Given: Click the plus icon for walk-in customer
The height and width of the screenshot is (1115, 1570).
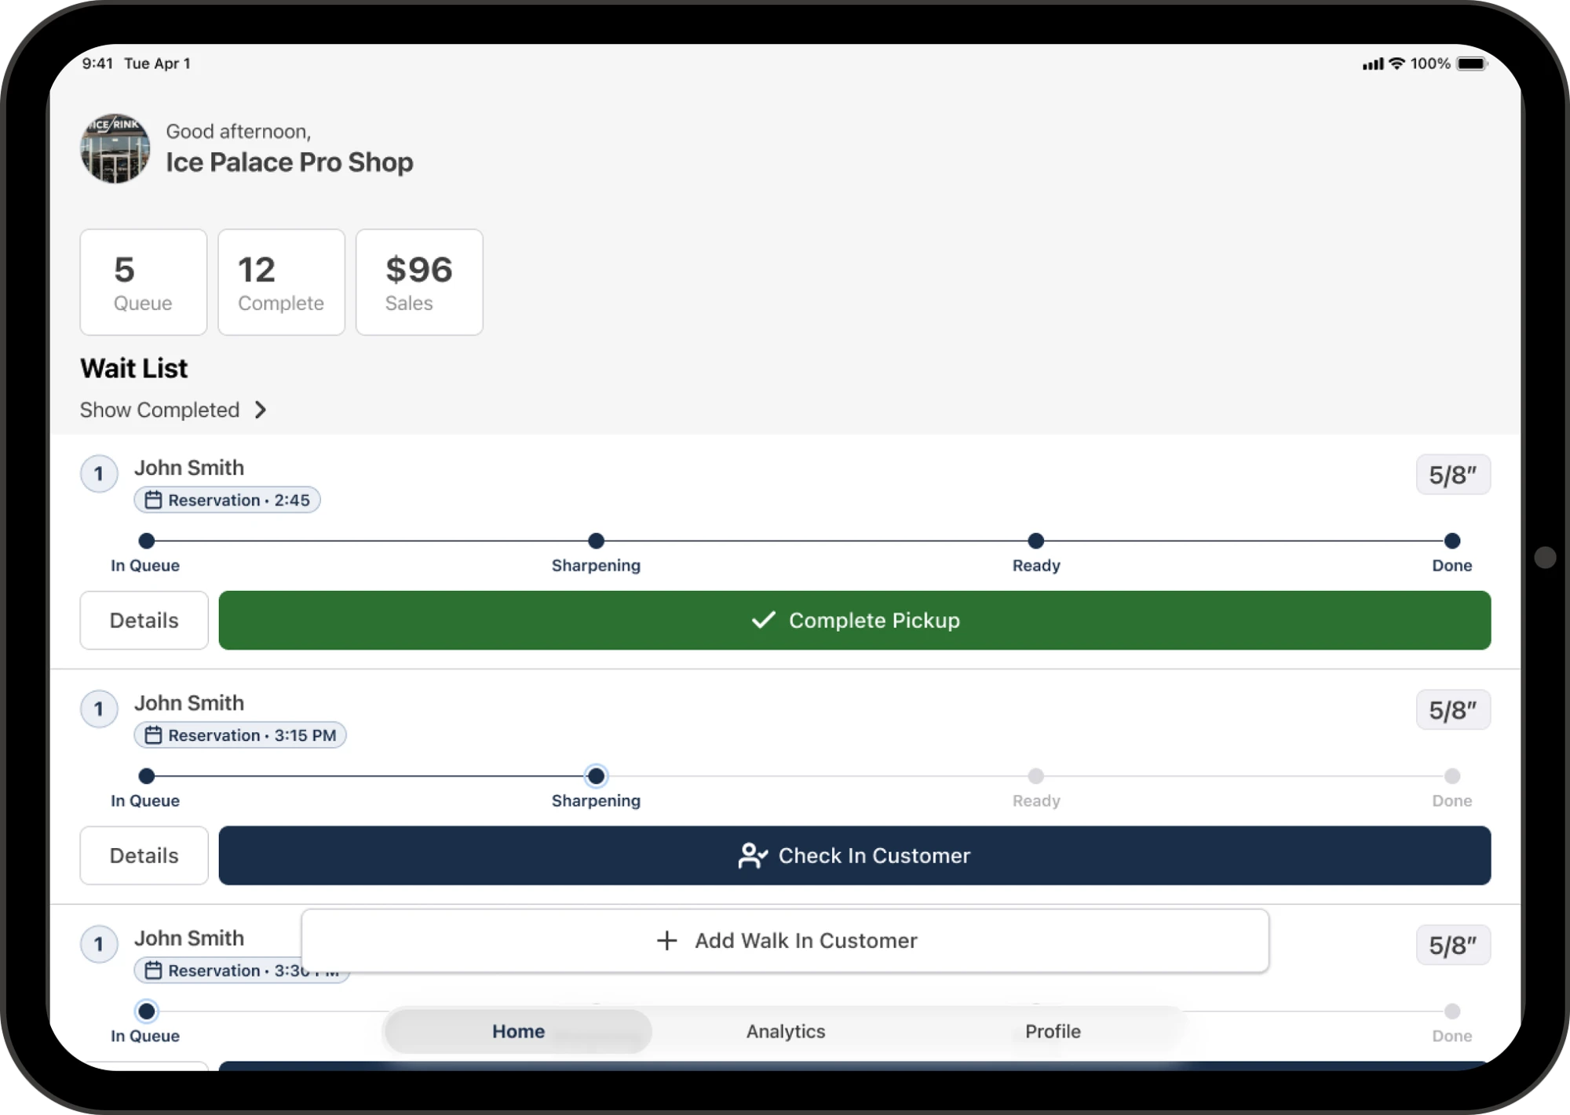Looking at the screenshot, I should (666, 940).
